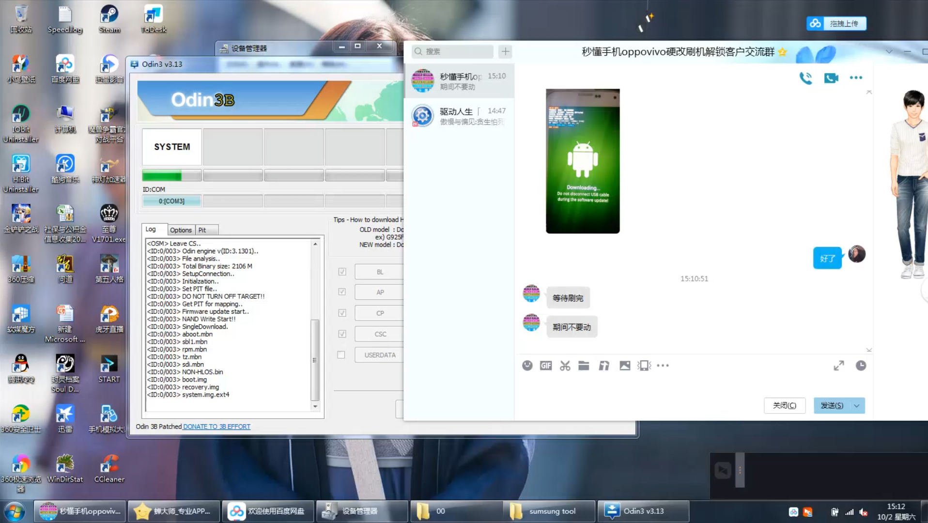This screenshot has height=523, width=928.
Task: Switch to the Pit tab in Odin
Action: click(x=202, y=230)
